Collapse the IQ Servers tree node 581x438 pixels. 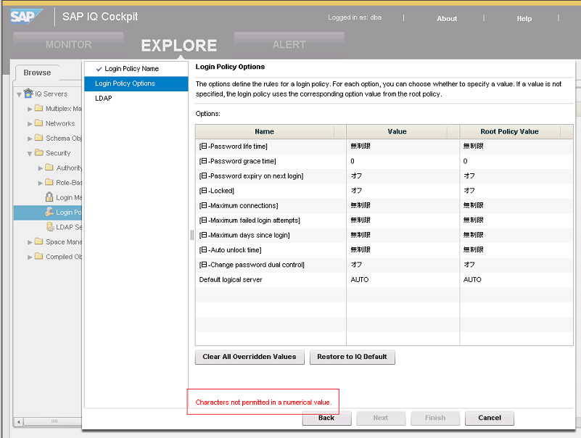point(20,94)
